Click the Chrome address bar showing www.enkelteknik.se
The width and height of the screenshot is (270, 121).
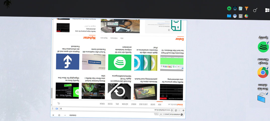pyautogui.click(x=117, y=110)
